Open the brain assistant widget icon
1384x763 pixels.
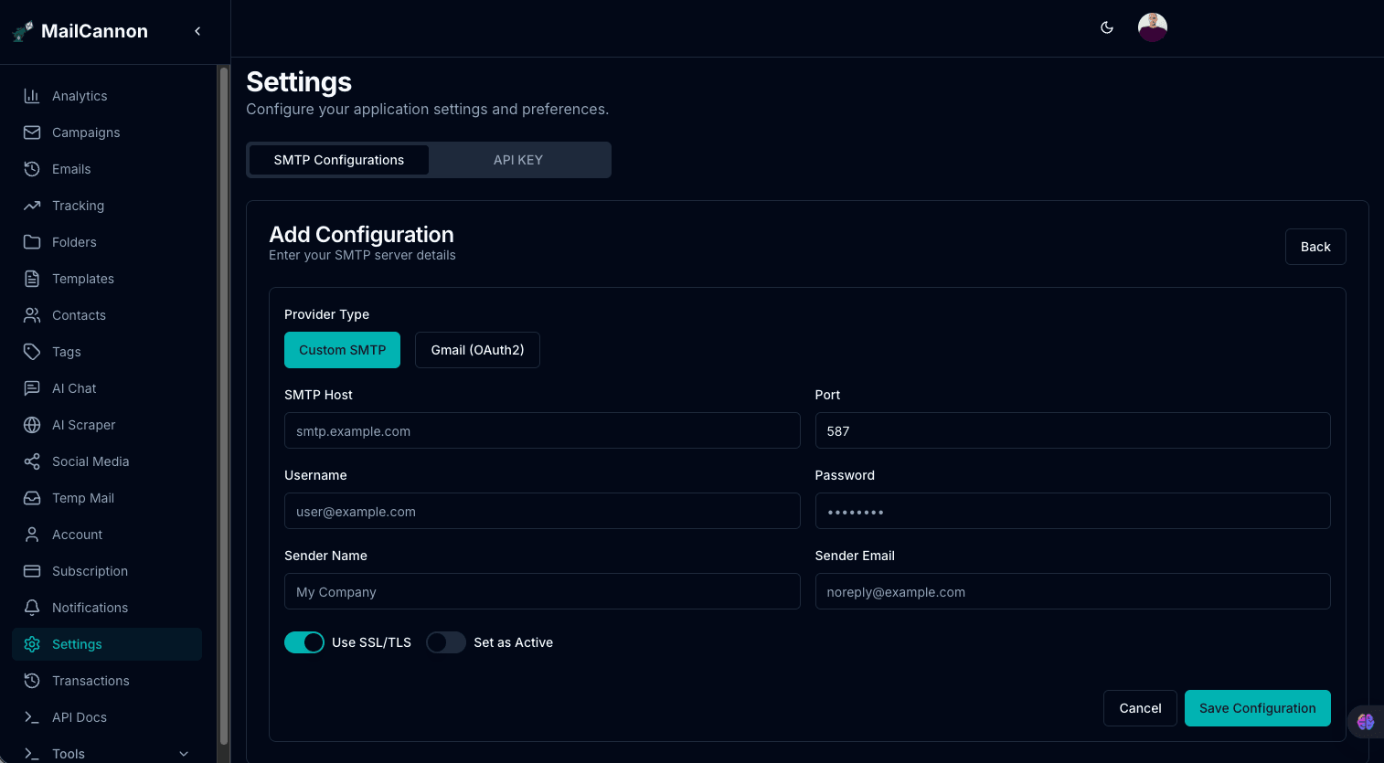click(1366, 722)
